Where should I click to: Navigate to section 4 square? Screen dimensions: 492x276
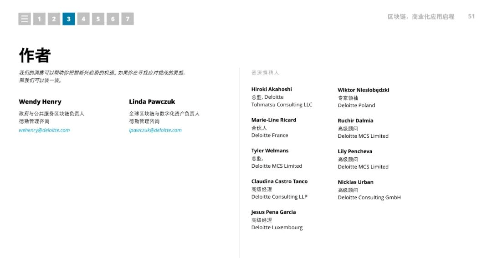point(83,19)
